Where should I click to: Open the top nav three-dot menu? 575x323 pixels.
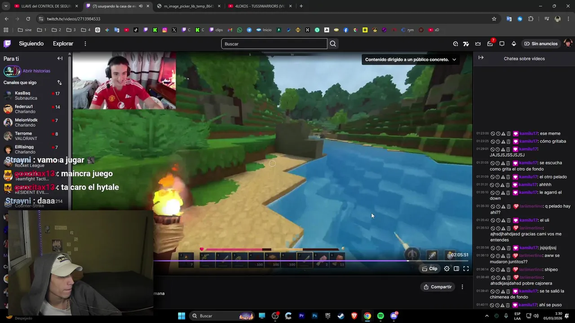85,44
